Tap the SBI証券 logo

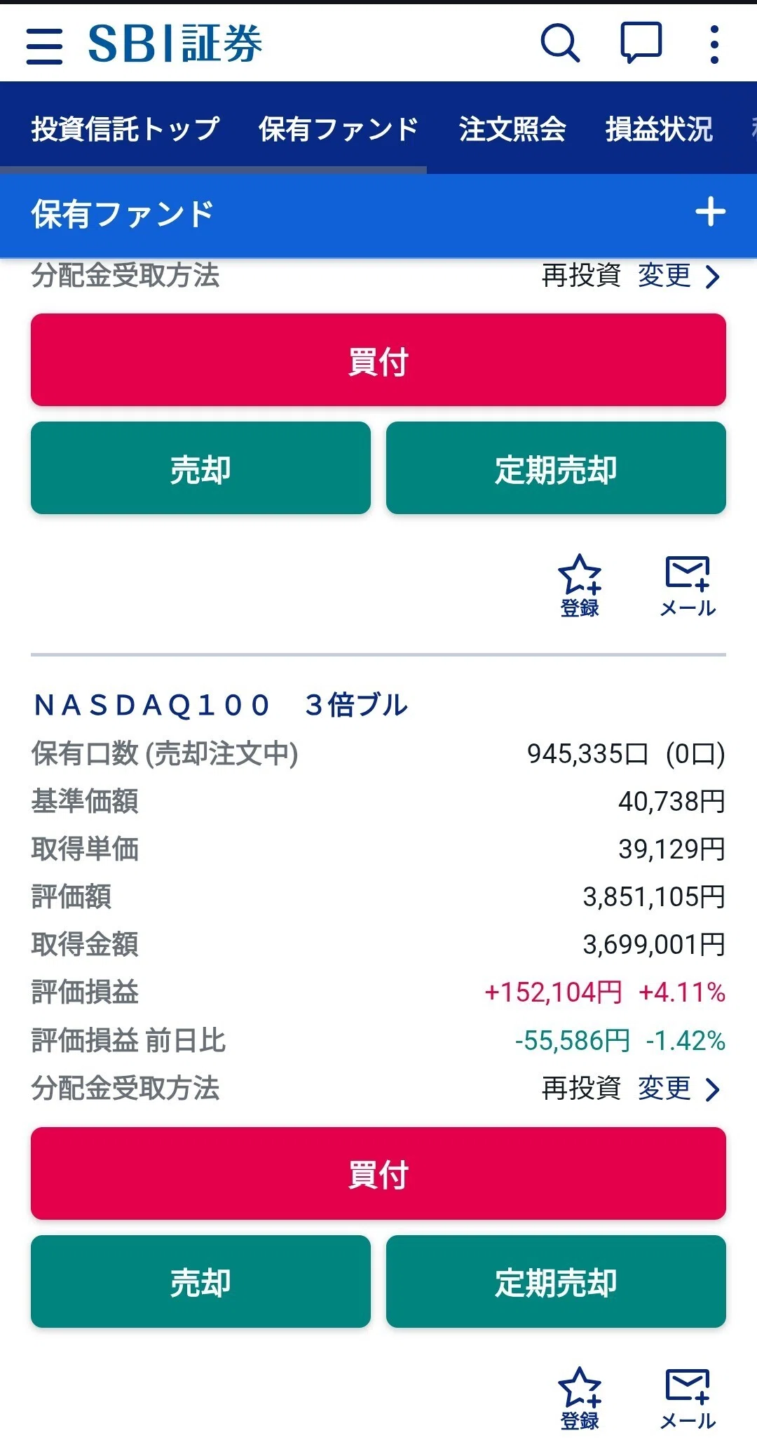[x=175, y=43]
